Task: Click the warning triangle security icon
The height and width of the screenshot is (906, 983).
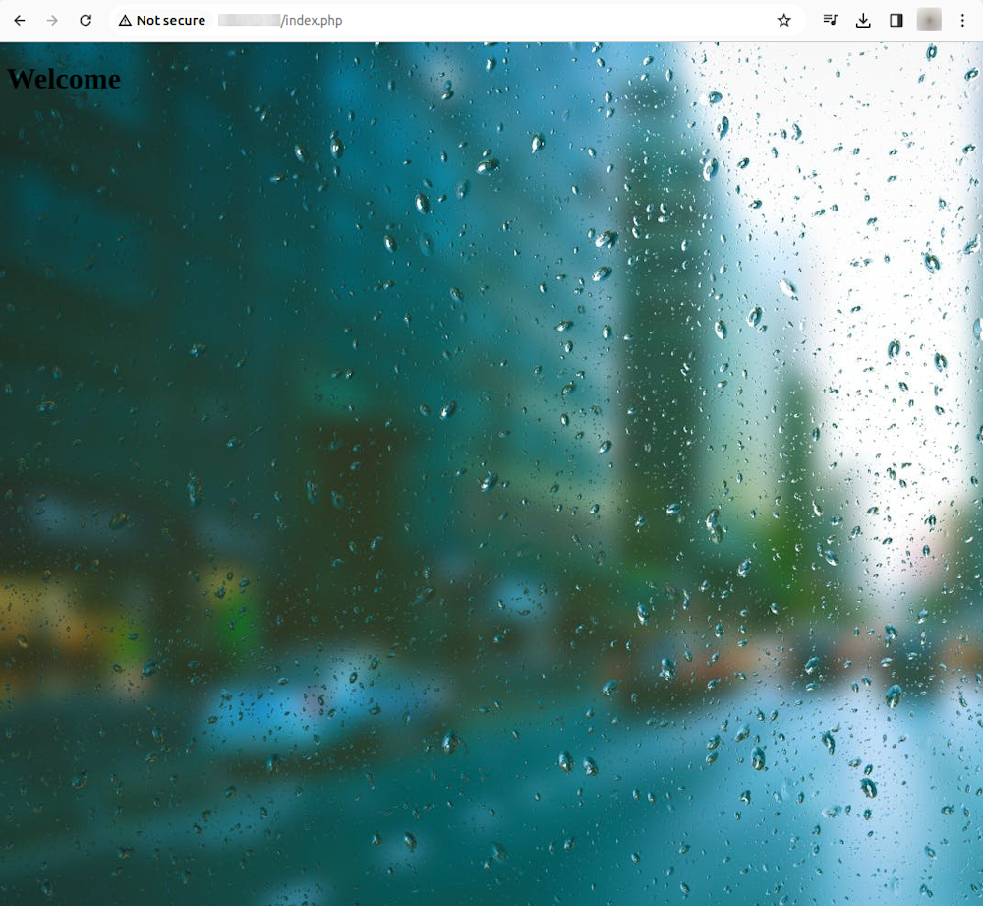Action: tap(125, 21)
